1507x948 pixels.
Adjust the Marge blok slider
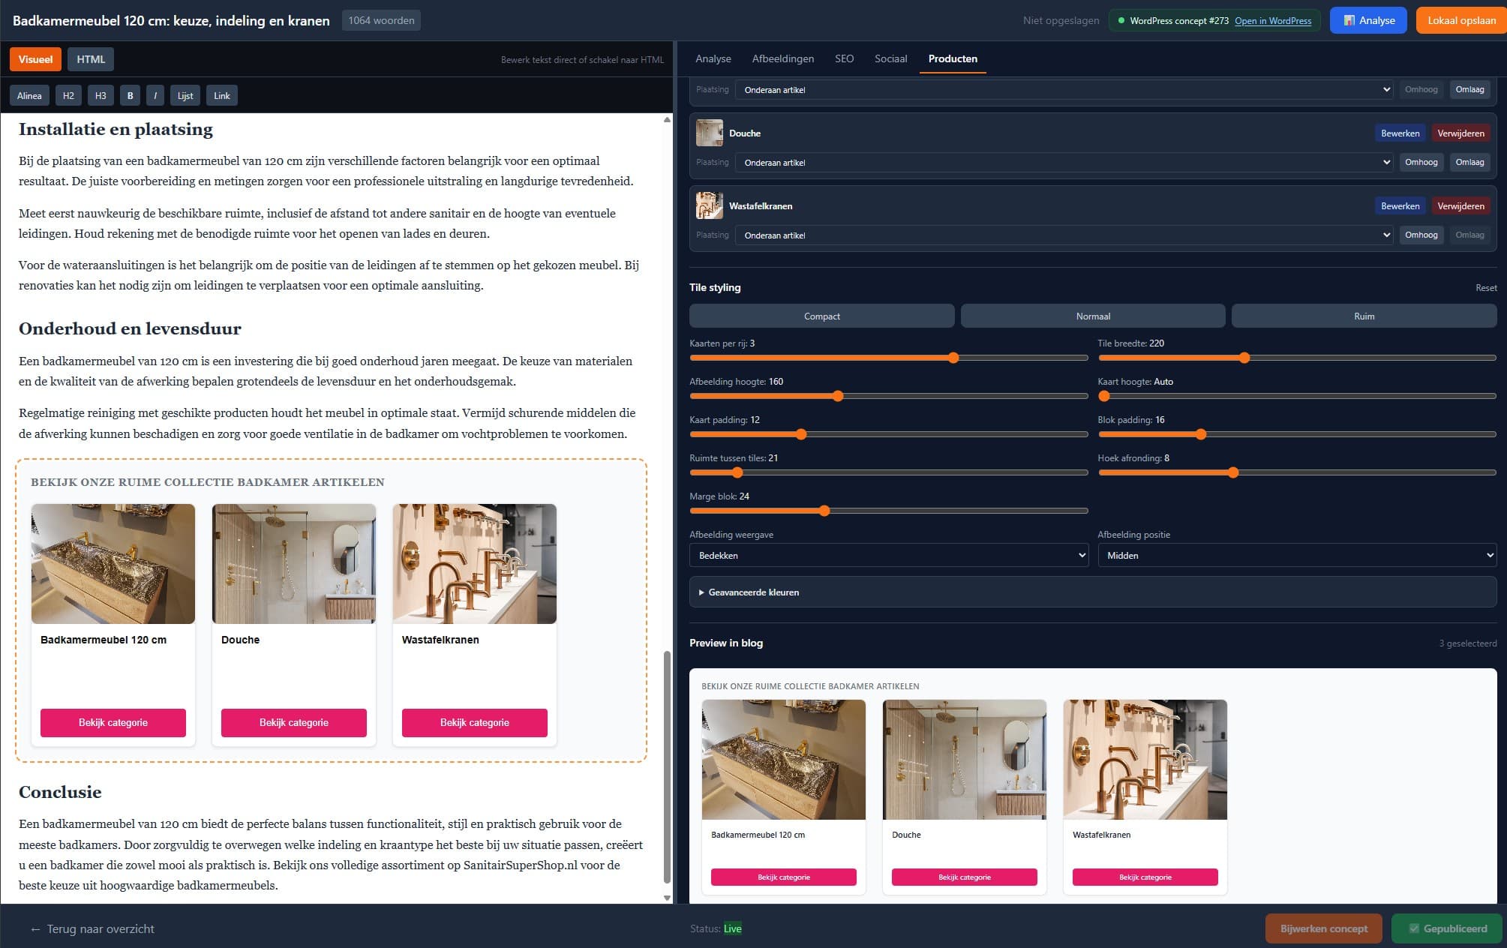[x=888, y=511]
